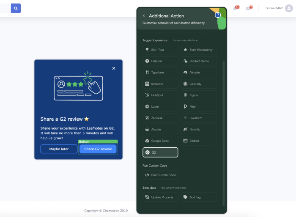Select Update Property under Send data
Image resolution: width=296 pixels, height=217 pixels.
tap(160, 197)
